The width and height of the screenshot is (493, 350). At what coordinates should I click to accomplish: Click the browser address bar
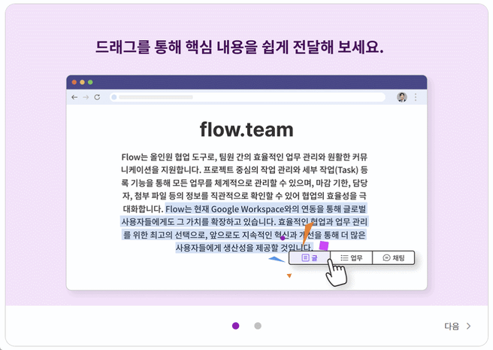pos(248,97)
